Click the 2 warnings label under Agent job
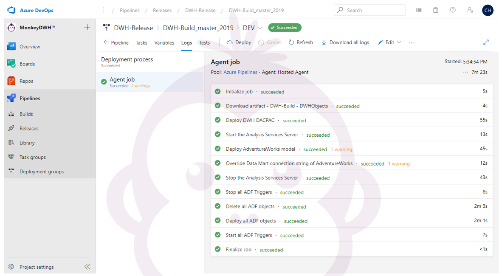 141,86
